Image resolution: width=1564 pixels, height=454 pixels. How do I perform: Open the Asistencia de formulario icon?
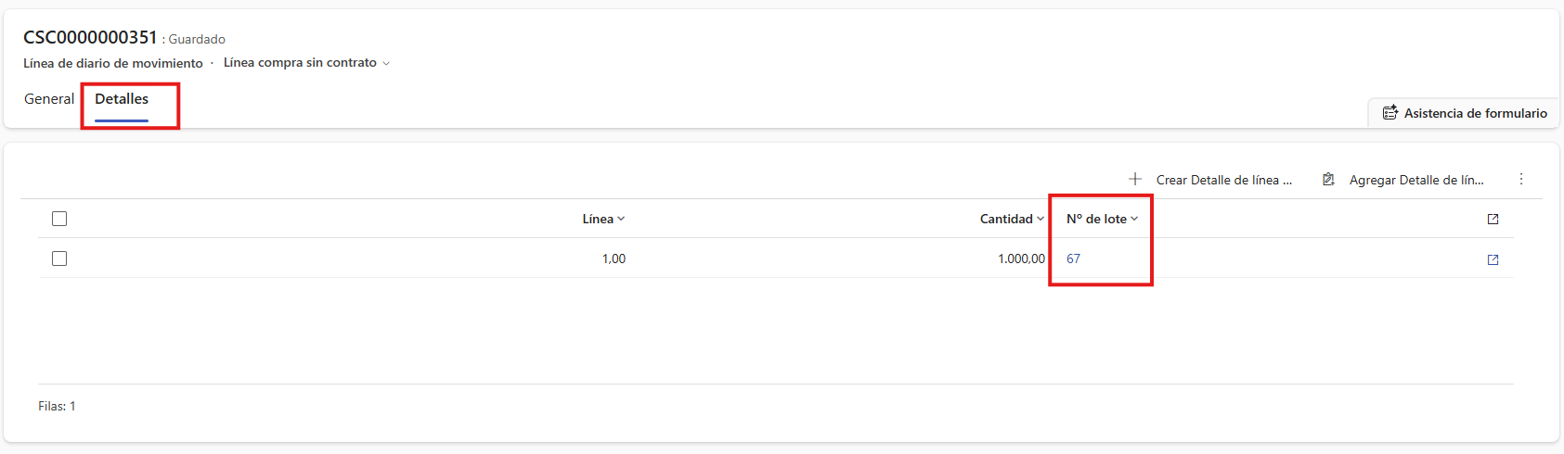[1390, 113]
